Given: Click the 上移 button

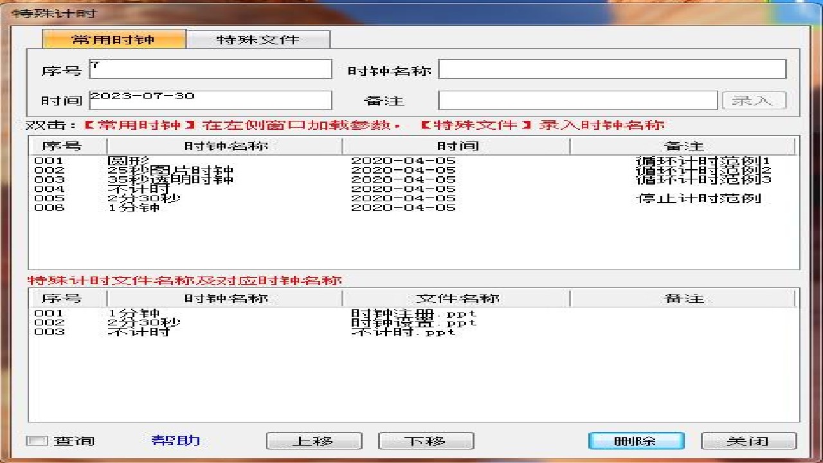Looking at the screenshot, I should (x=314, y=440).
